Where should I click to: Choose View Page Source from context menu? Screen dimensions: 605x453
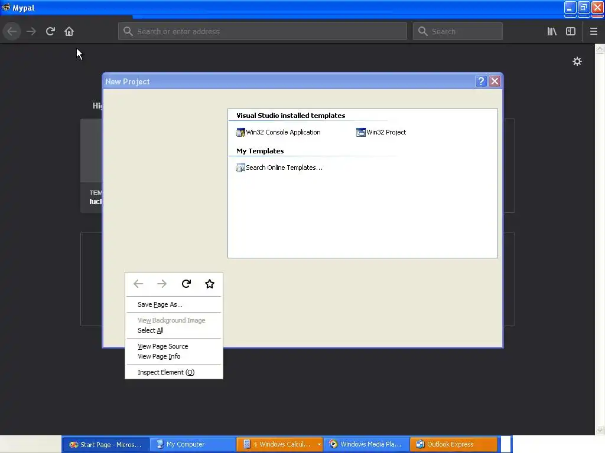pos(174,346)
